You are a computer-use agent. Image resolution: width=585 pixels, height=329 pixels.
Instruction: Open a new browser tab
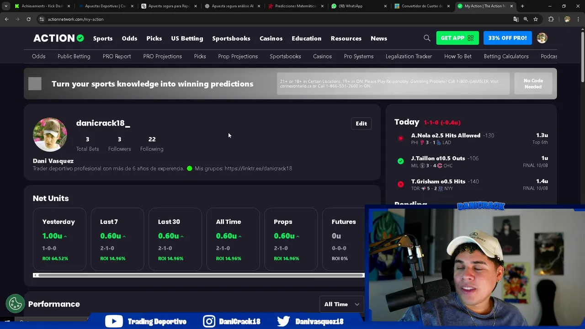(x=522, y=6)
